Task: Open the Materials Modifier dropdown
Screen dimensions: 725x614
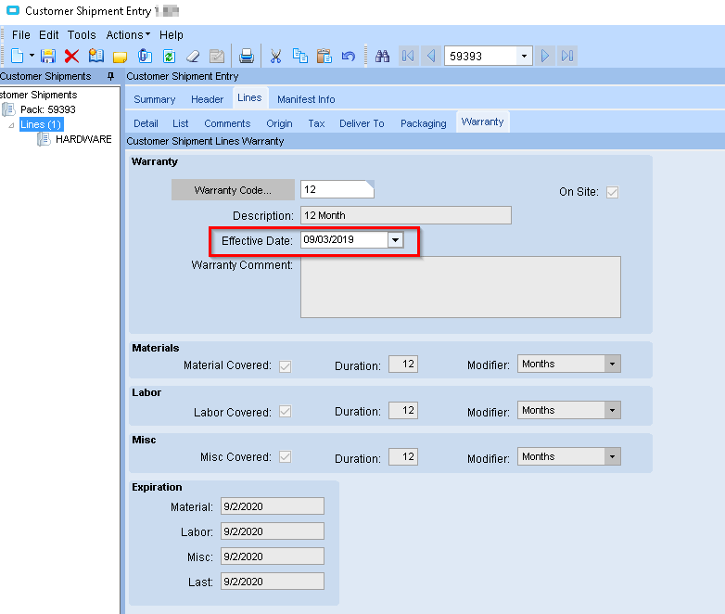Action: pos(612,365)
